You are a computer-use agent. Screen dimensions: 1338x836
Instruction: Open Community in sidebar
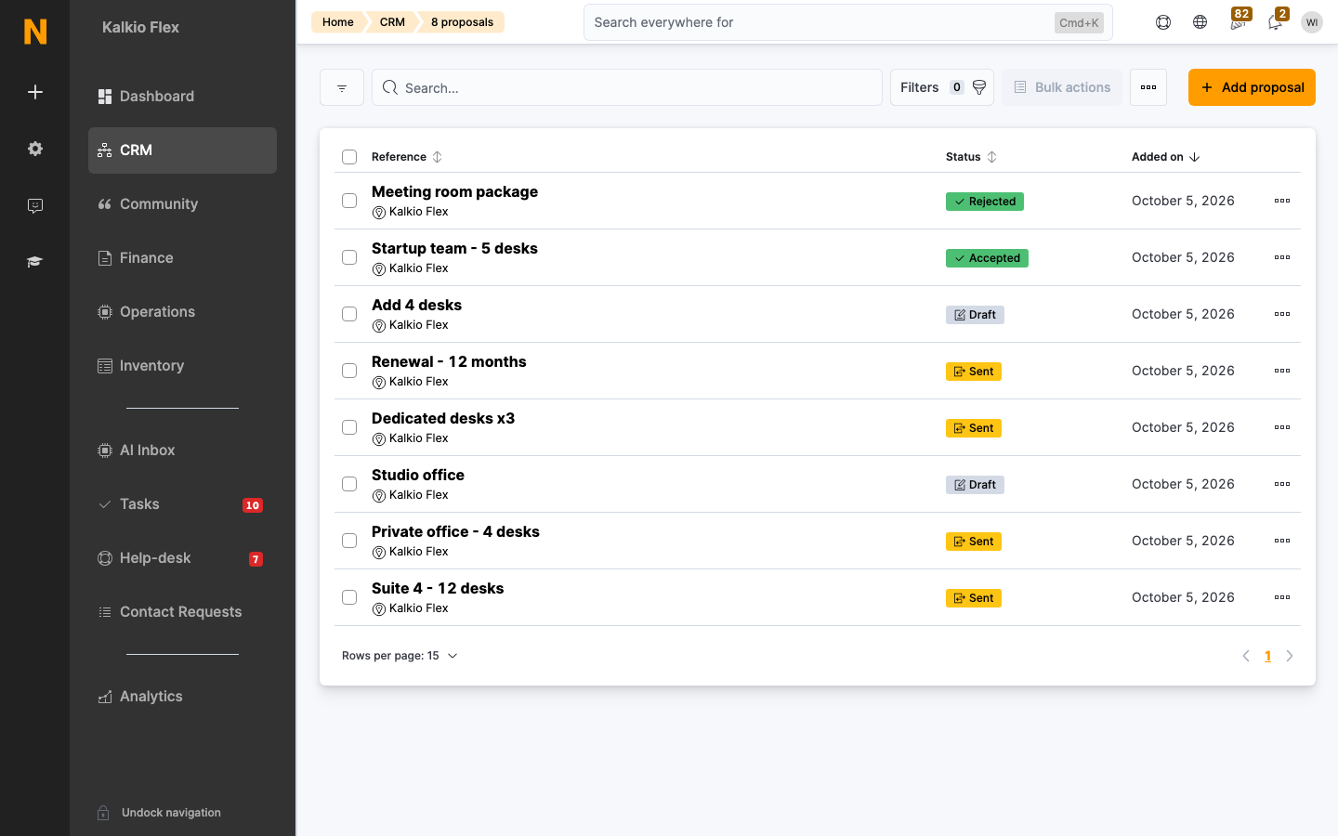pos(182,204)
